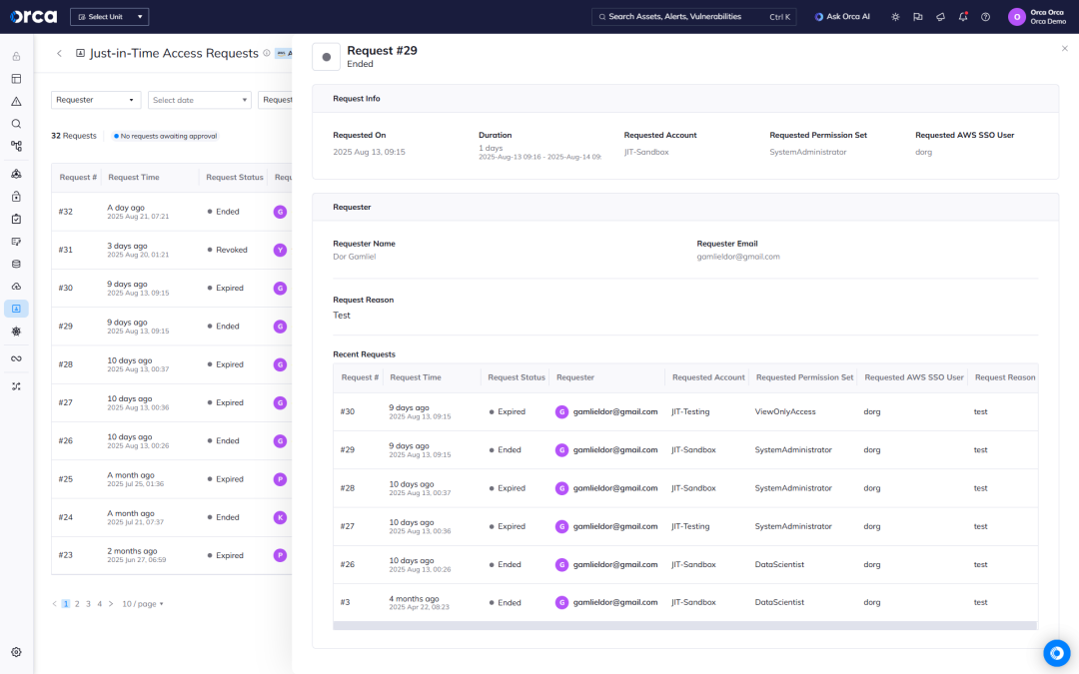Click Ask Orca AI button
The width and height of the screenshot is (1079, 674).
coord(842,17)
